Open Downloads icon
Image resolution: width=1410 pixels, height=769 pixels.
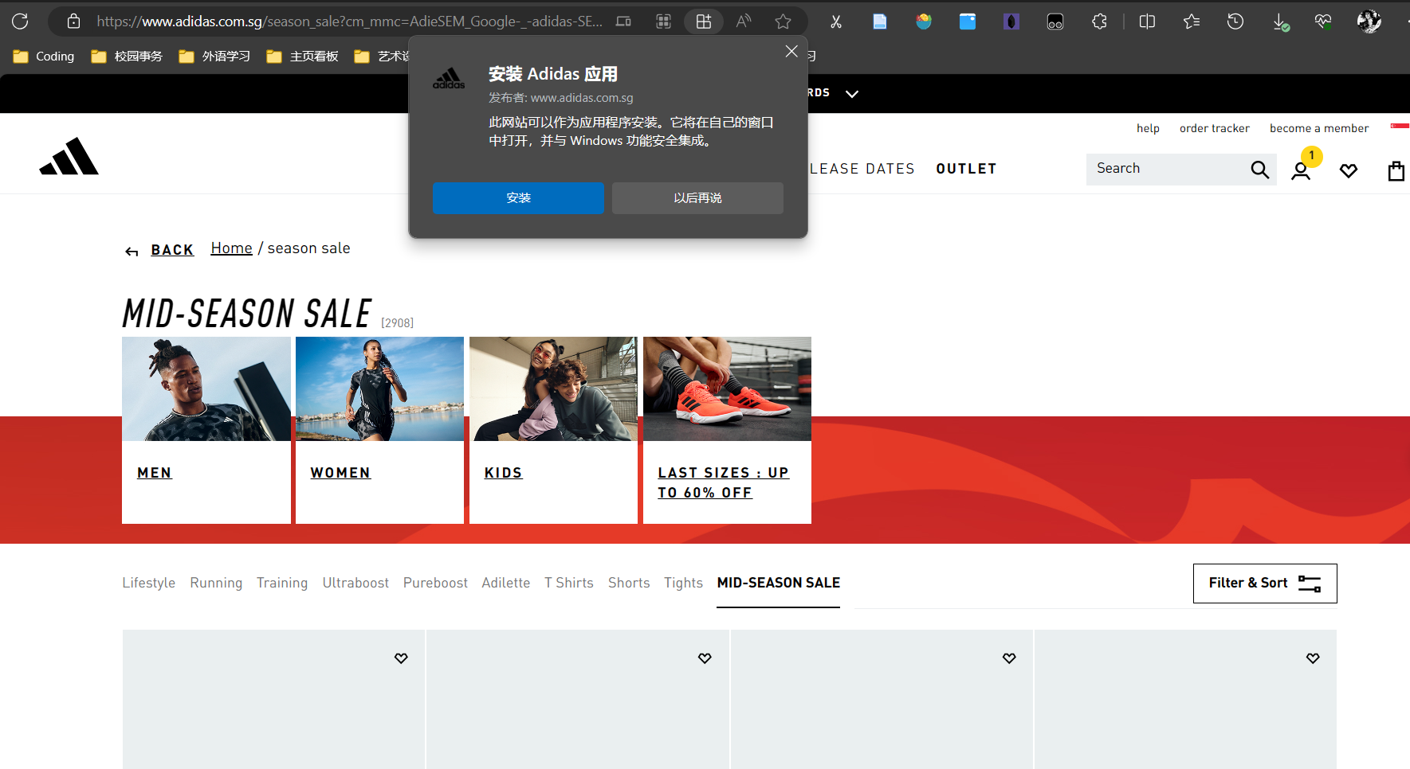(x=1280, y=21)
